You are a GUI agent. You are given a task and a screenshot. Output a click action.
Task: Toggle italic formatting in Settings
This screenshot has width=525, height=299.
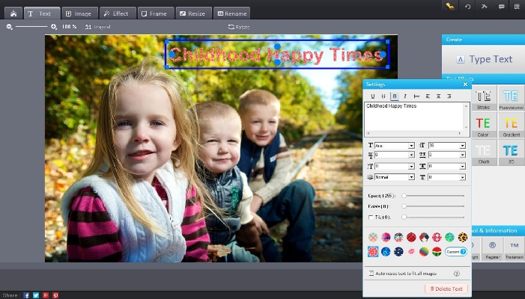[x=405, y=96]
